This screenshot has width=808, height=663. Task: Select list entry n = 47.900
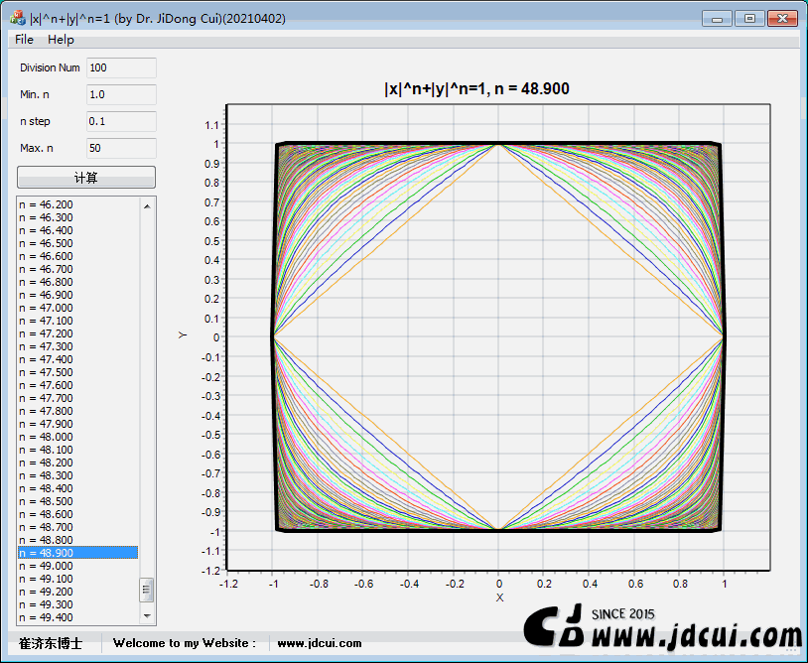click(77, 424)
